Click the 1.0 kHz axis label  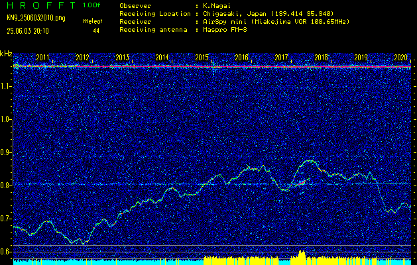tap(6, 120)
